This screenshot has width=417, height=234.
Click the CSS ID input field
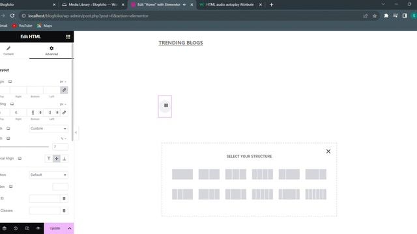click(x=45, y=198)
